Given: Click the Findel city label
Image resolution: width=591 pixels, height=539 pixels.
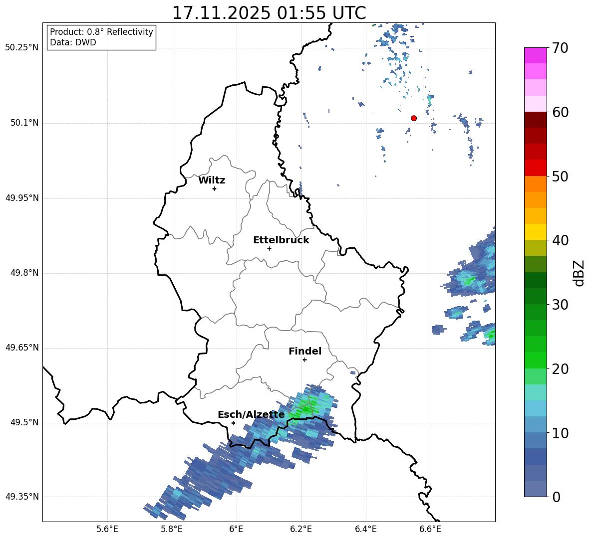Looking at the screenshot, I should tap(305, 351).
